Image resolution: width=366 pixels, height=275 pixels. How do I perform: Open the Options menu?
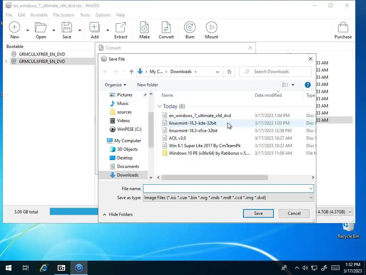[103, 15]
